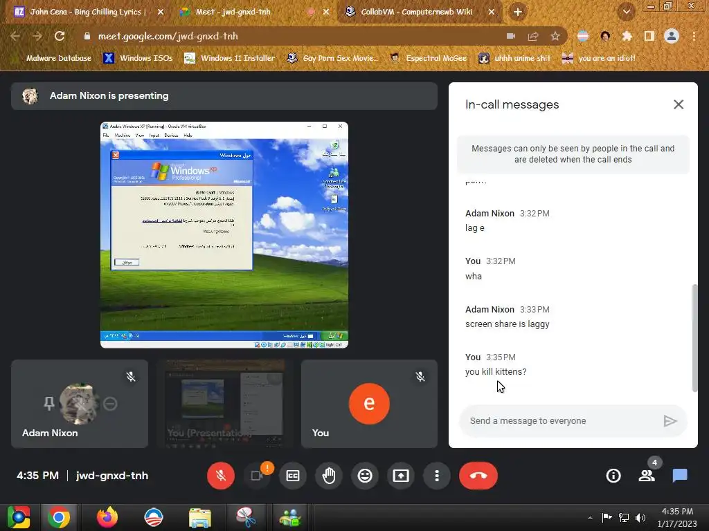Open the extensions puzzle icon
Image resolution: width=709 pixels, height=531 pixels.
[x=627, y=36]
